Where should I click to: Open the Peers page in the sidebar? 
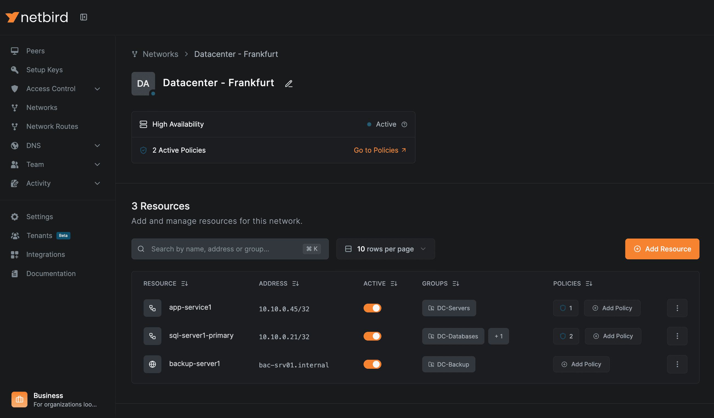point(35,51)
